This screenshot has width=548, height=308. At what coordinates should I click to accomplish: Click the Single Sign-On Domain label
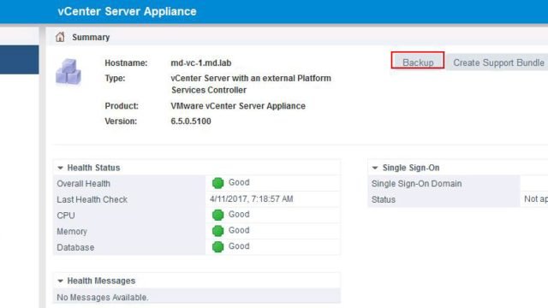(417, 184)
